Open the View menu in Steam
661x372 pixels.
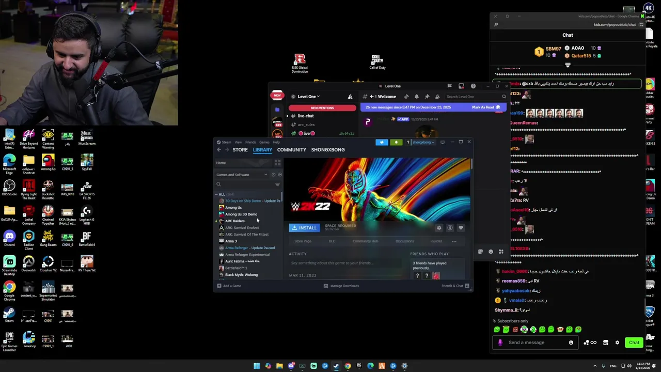[x=238, y=142]
